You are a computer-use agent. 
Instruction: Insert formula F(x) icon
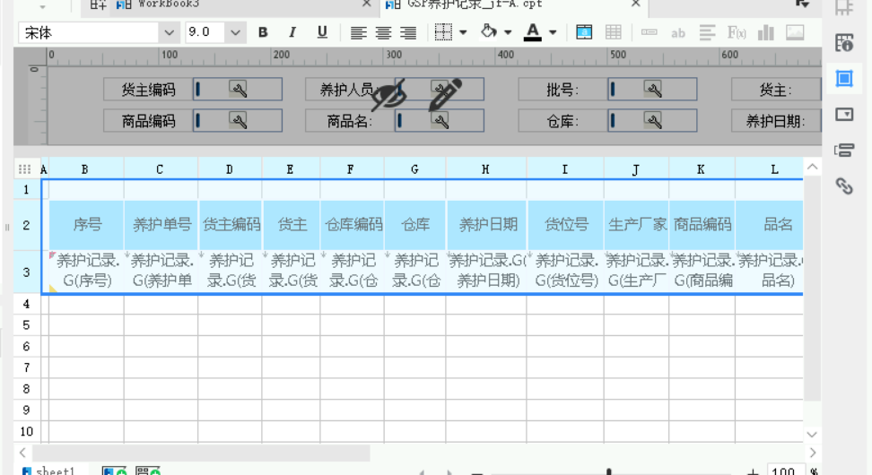click(x=737, y=33)
